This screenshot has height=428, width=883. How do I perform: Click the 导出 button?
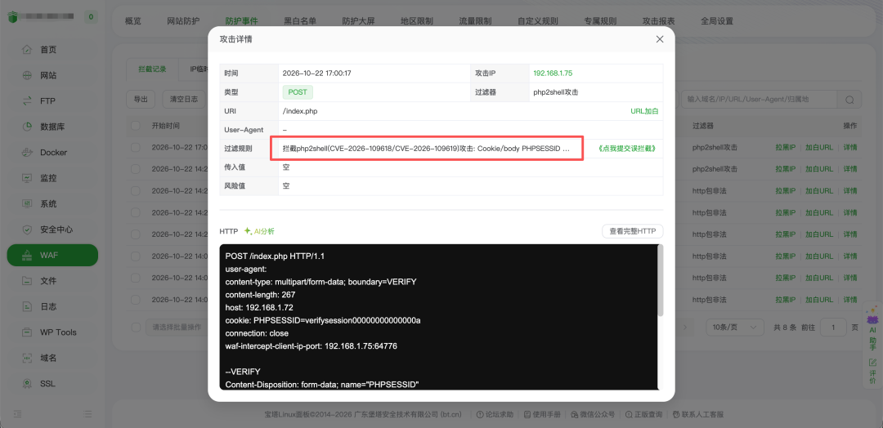141,100
